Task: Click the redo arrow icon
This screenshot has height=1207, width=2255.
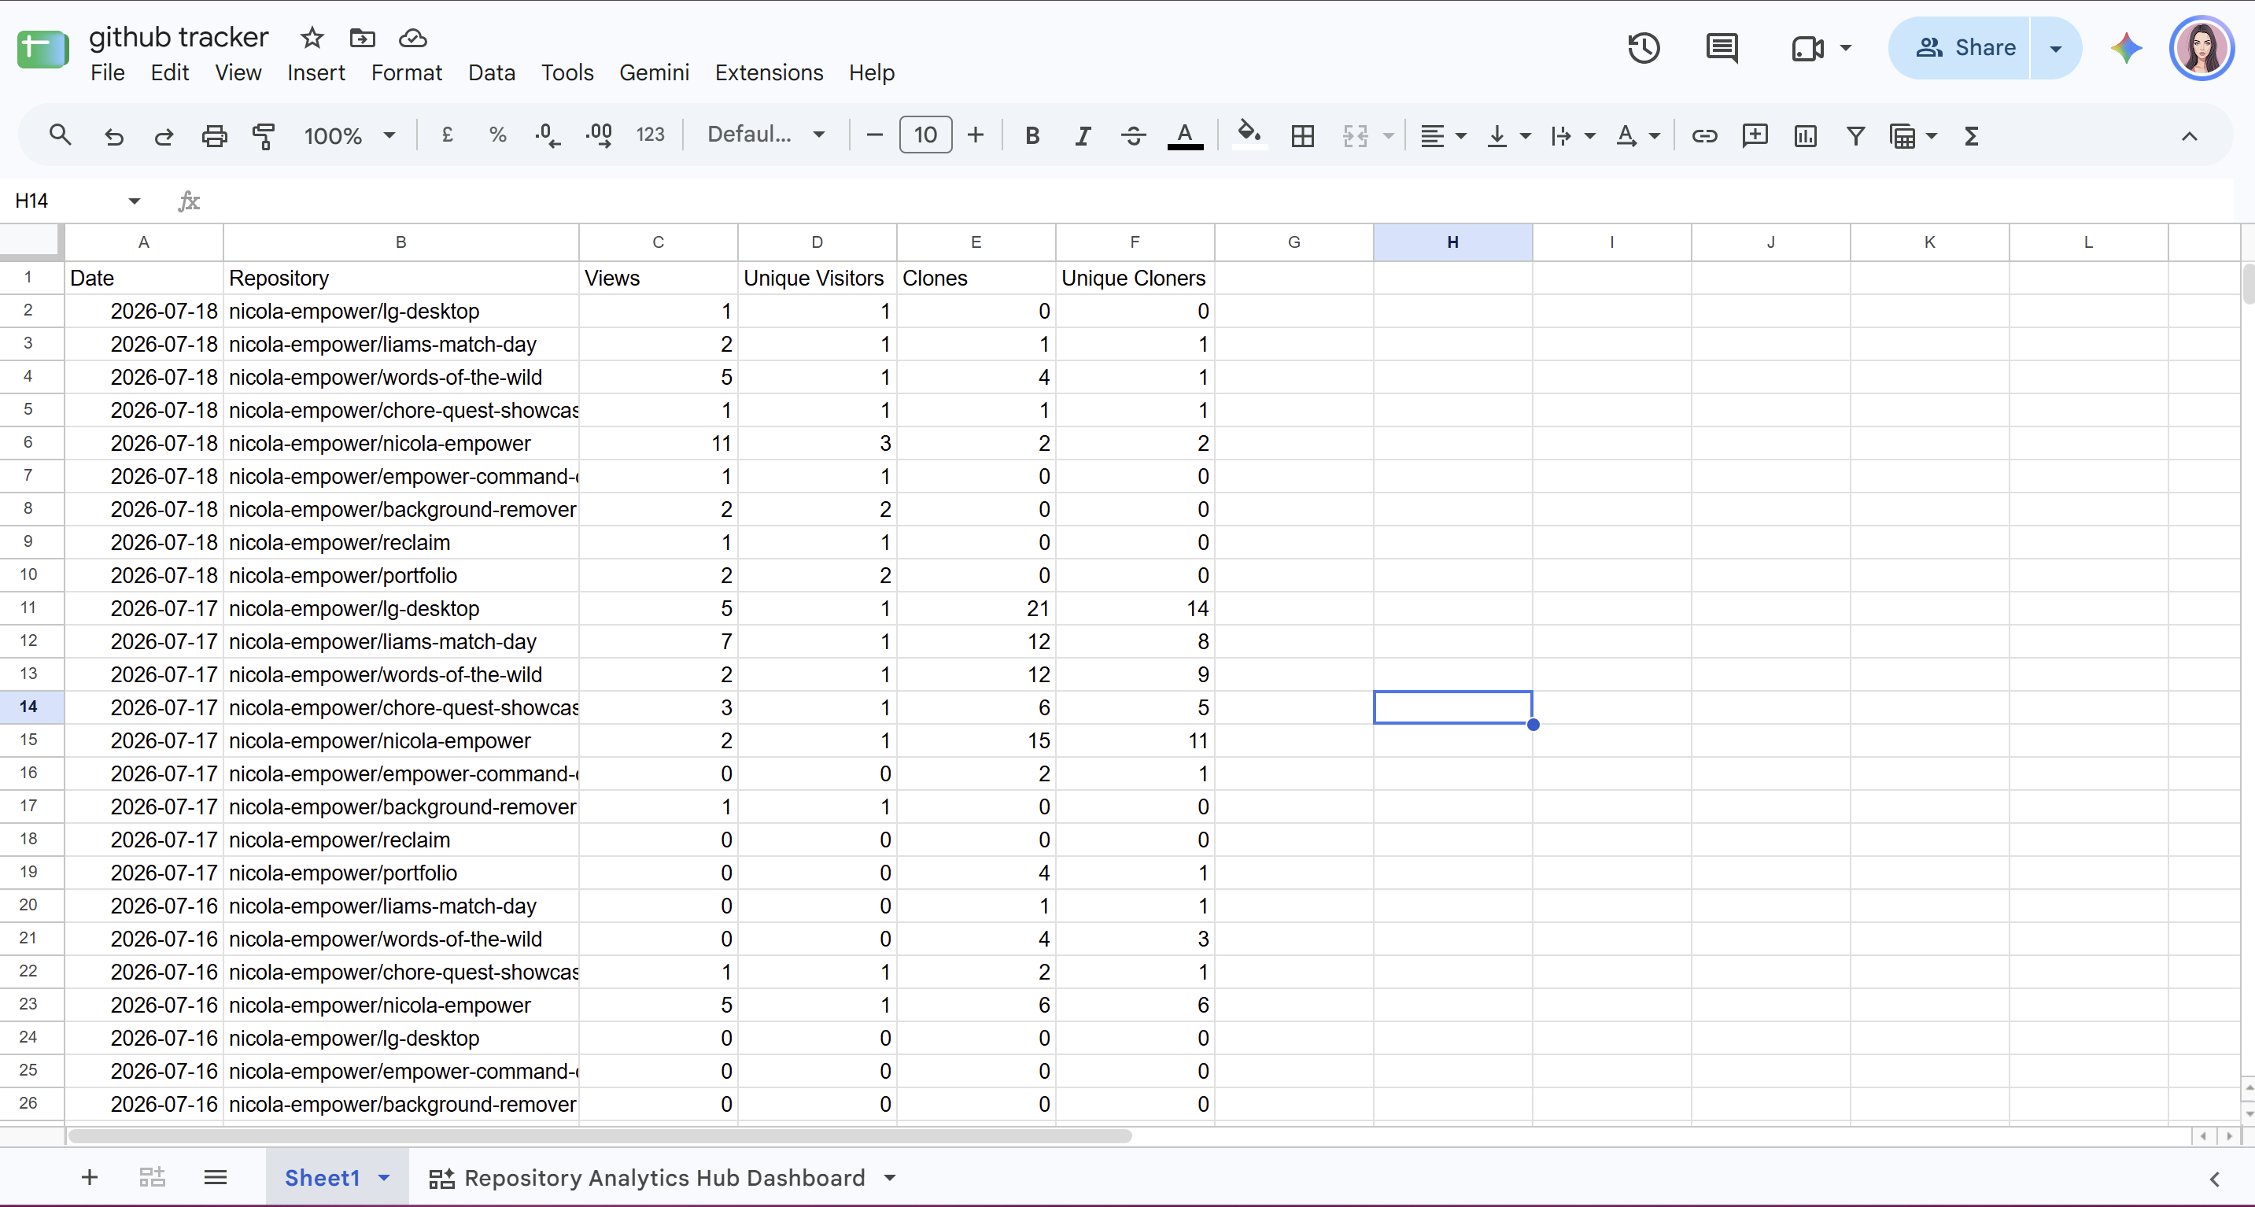Action: pos(164,135)
